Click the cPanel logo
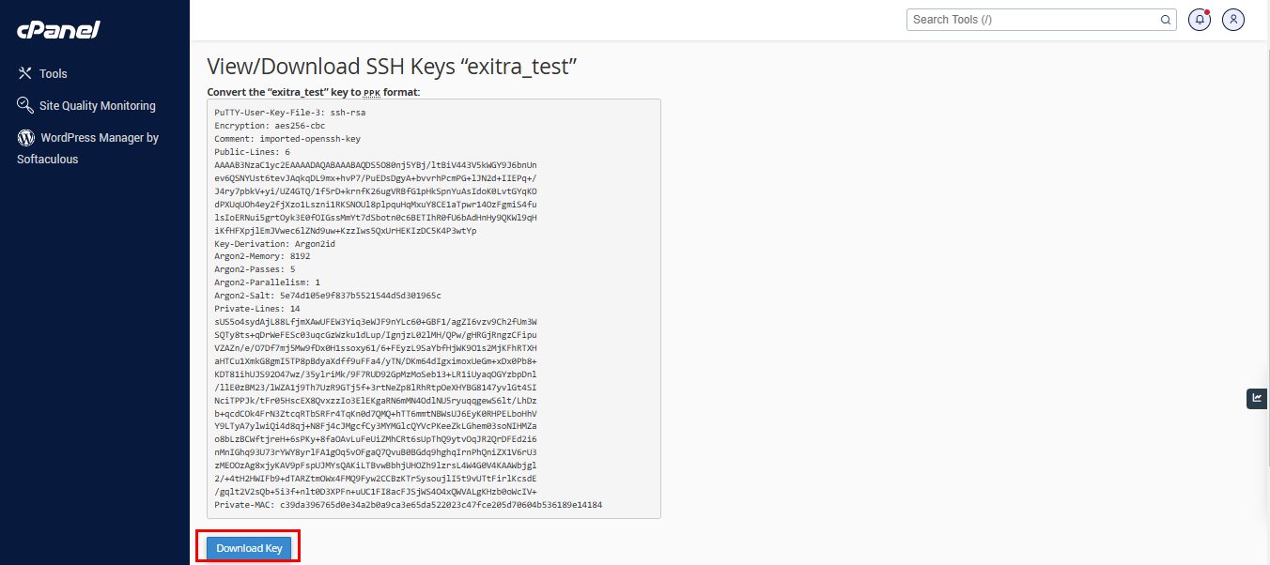Image resolution: width=1270 pixels, height=565 pixels. (58, 30)
